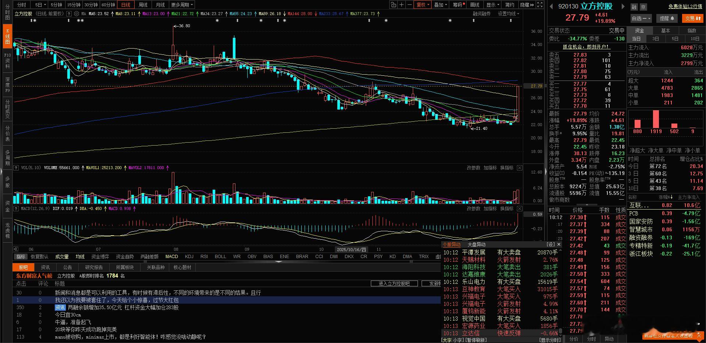This screenshot has height=343, width=706.
Task: Click the question mark help icon beside 立方控股
Action: (68, 14)
